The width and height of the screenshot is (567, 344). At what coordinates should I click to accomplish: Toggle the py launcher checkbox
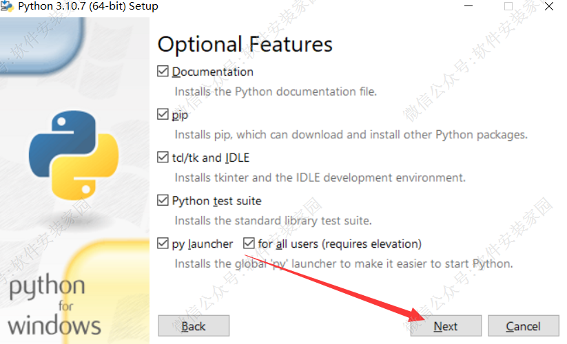163,244
